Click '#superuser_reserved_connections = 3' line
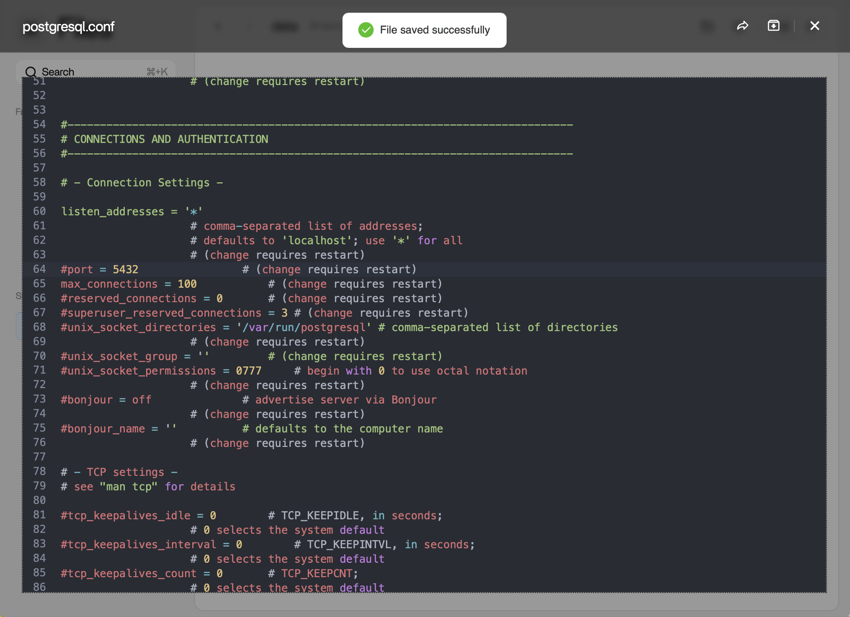The width and height of the screenshot is (850, 617). pos(174,313)
